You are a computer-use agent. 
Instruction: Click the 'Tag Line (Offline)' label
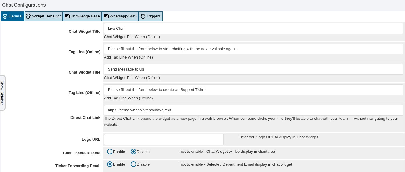pyautogui.click(x=85, y=93)
